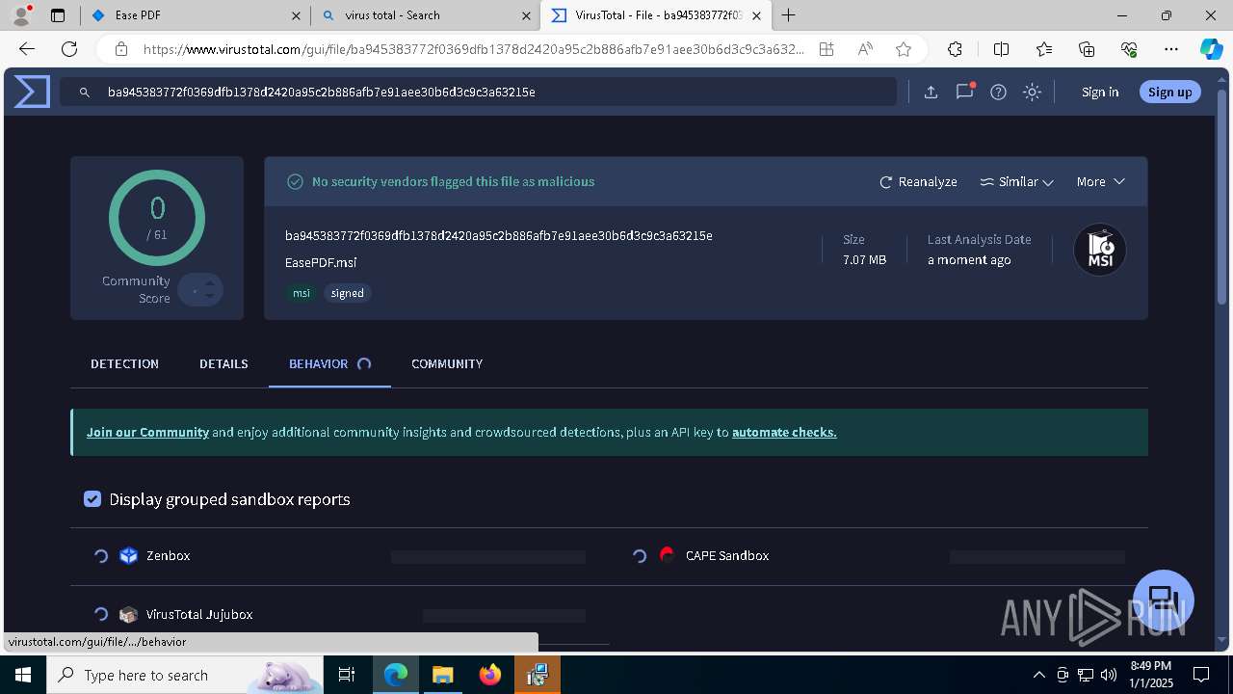Open a new browser tab
This screenshot has height=694, width=1233.
[789, 15]
